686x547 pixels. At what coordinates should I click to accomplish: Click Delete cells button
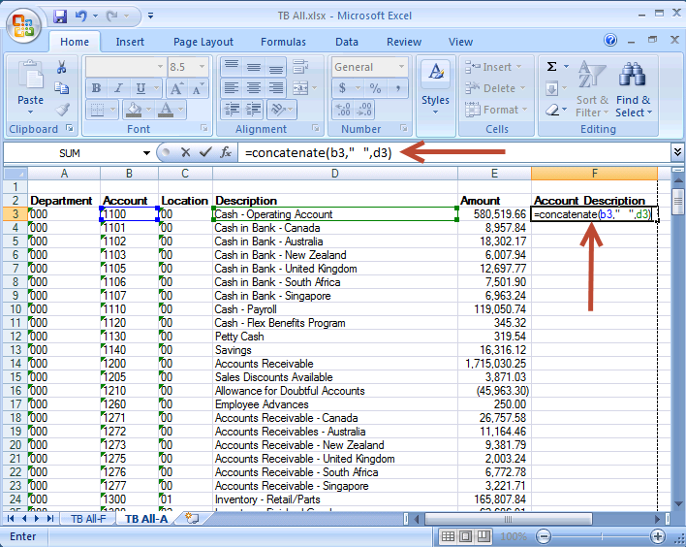[494, 88]
